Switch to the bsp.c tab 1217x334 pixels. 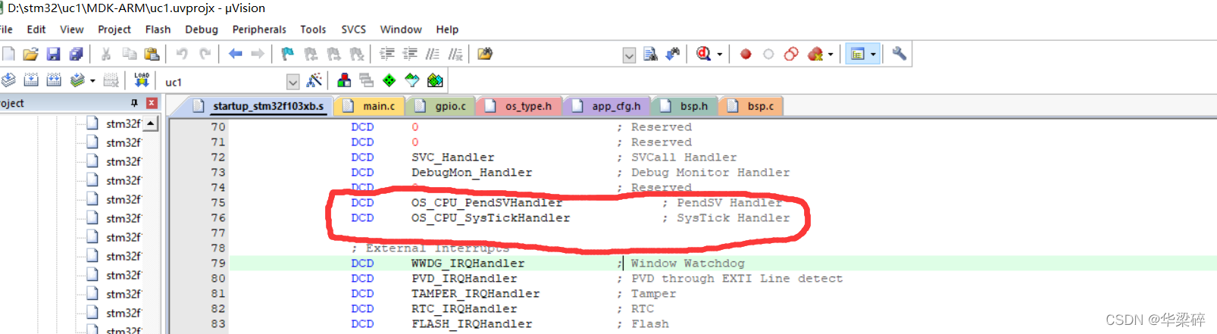click(752, 106)
